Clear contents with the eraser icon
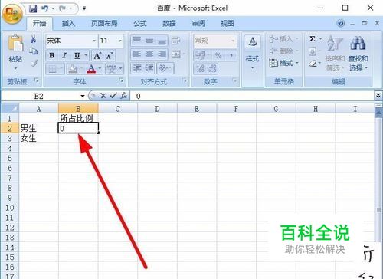Image resolution: width=383 pixels, height=279 pixels. tap(313, 63)
